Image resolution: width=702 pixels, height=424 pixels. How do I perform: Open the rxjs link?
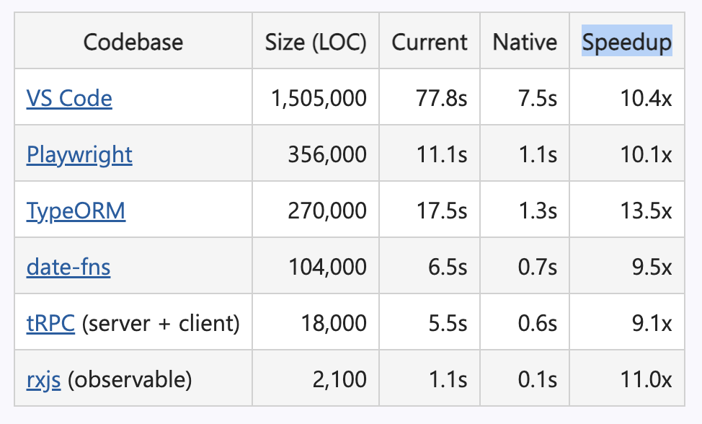[43, 380]
